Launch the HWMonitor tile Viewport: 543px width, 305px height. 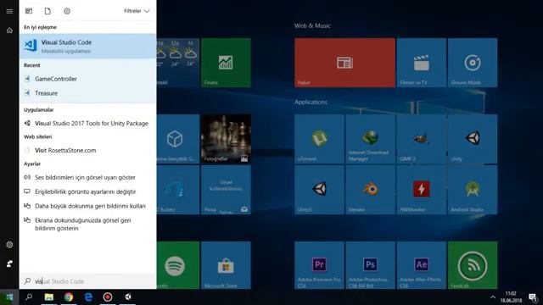tap(422, 190)
